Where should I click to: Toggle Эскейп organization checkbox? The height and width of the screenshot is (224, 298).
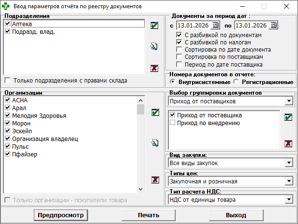coord(7,131)
